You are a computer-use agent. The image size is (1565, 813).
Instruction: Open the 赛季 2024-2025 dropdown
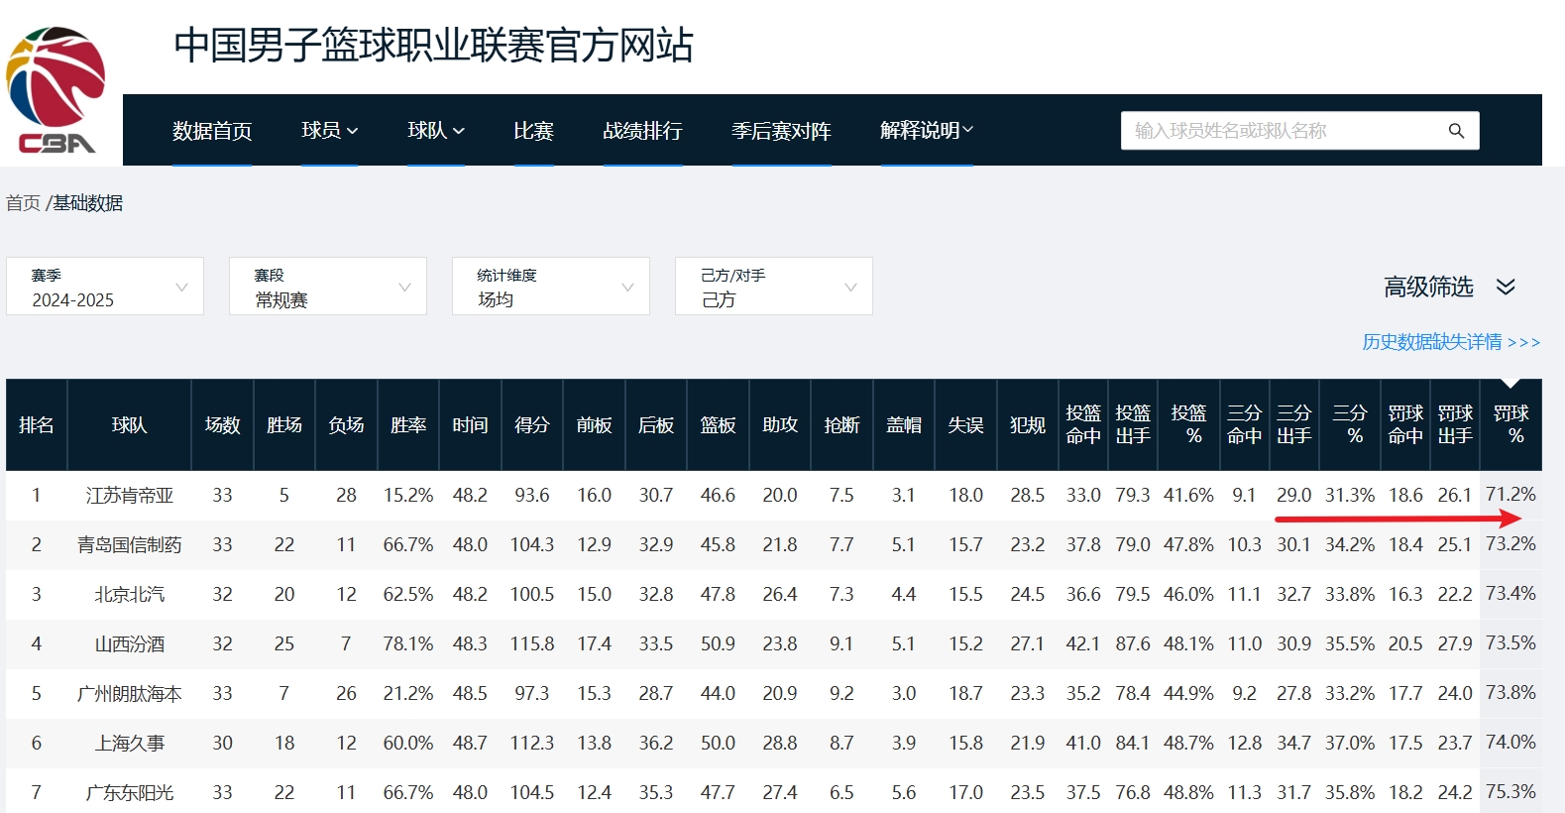(105, 287)
